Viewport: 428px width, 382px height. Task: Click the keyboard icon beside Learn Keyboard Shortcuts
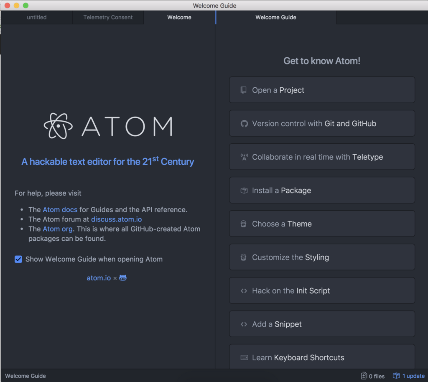(244, 358)
